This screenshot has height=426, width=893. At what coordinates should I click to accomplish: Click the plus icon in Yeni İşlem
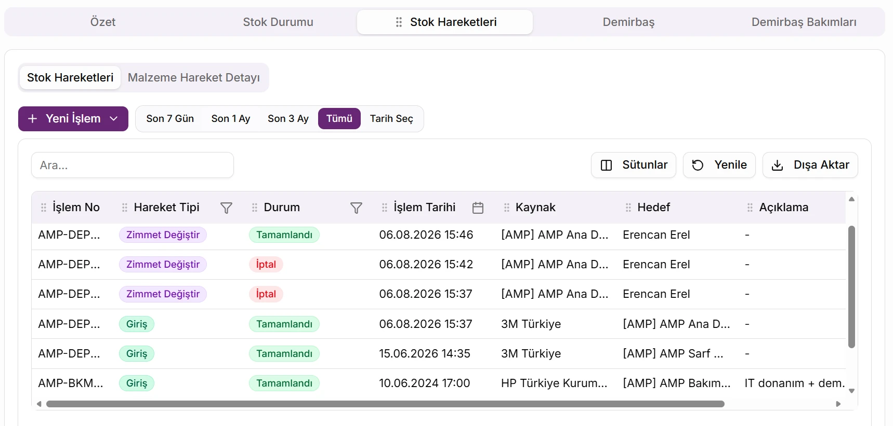tap(32, 119)
